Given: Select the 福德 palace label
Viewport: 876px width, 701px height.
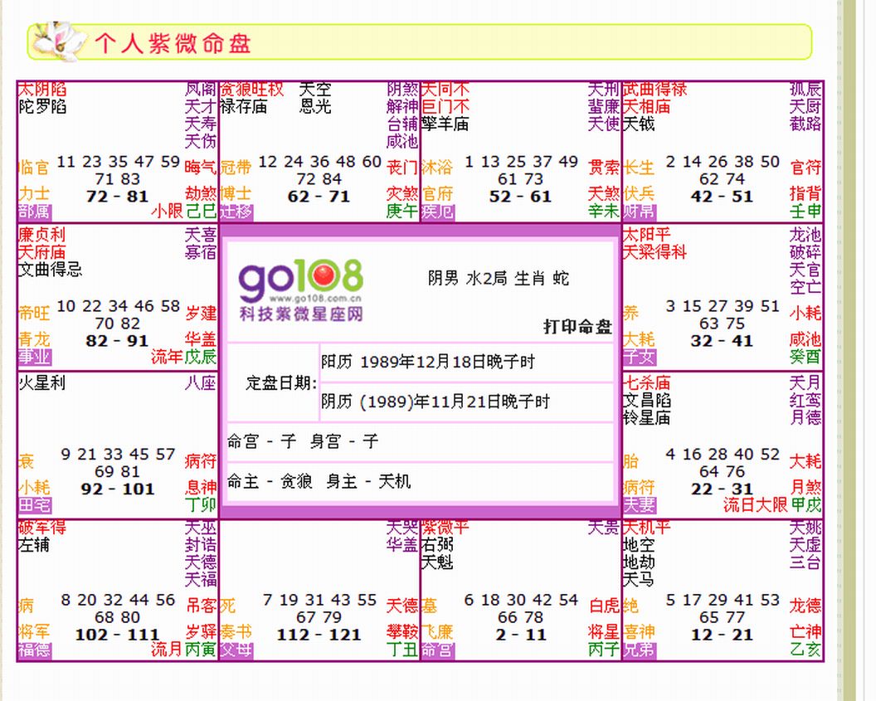Looking at the screenshot, I should (34, 650).
